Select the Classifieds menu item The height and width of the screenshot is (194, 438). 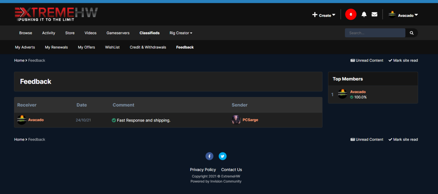(x=150, y=33)
